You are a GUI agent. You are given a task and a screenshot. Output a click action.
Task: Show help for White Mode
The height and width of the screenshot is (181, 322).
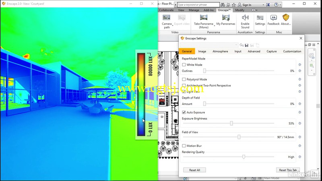point(299,65)
